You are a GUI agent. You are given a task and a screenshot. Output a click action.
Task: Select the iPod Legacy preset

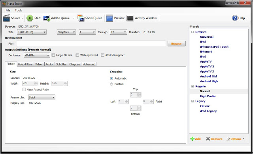208,111
